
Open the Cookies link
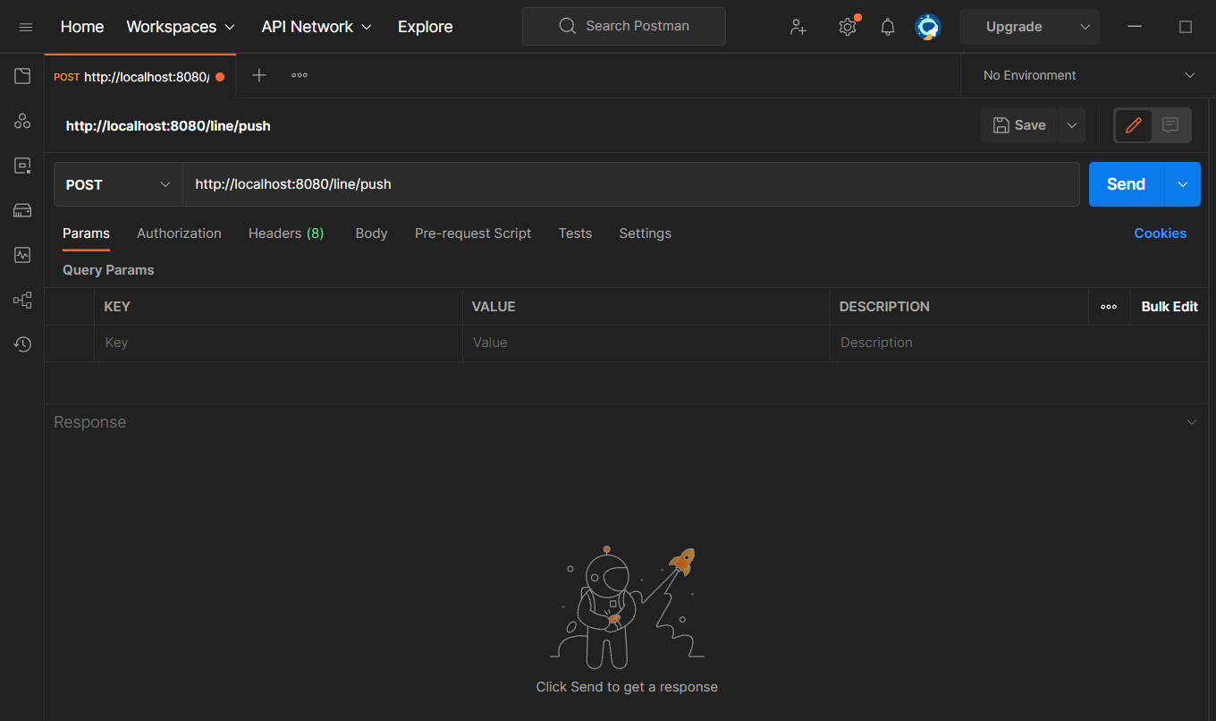[1160, 233]
